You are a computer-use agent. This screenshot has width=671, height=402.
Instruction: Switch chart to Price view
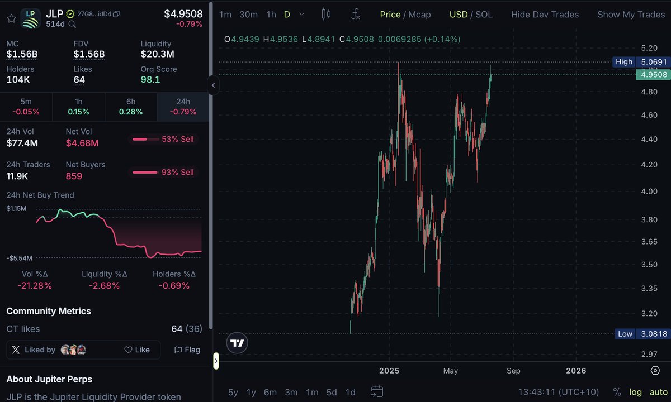tap(390, 15)
